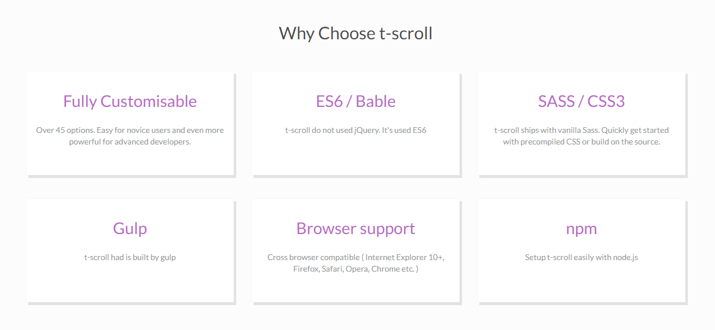Screen dimensions: 715x330
Task: Open the 'SASS / CSS3' card title
Action: [581, 101]
